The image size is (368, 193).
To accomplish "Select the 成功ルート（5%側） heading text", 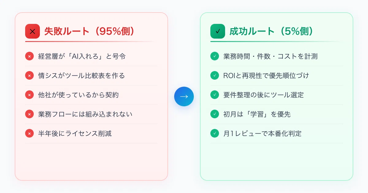I will pyautogui.click(x=272, y=32).
